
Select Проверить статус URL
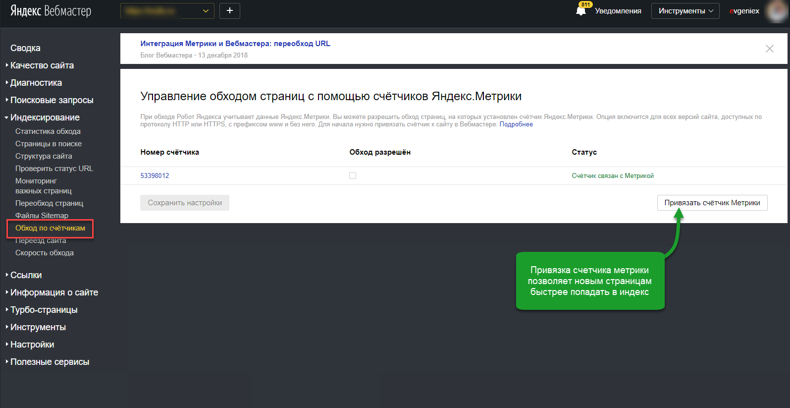pos(54,169)
